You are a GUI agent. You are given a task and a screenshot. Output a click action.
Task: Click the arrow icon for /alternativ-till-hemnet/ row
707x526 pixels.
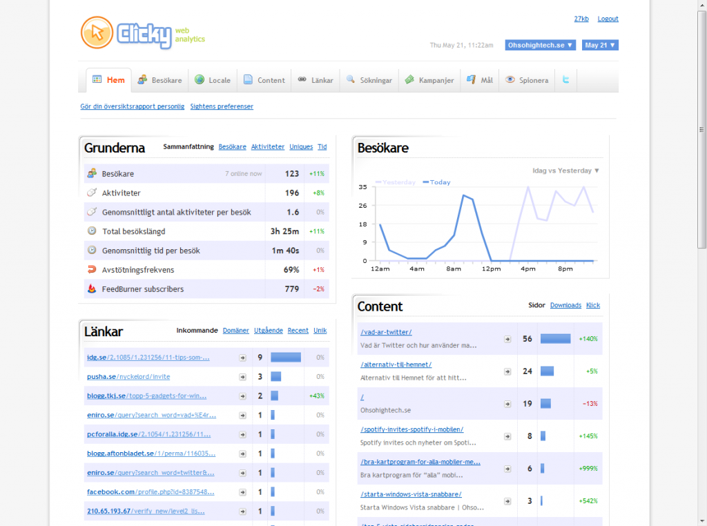tap(507, 371)
